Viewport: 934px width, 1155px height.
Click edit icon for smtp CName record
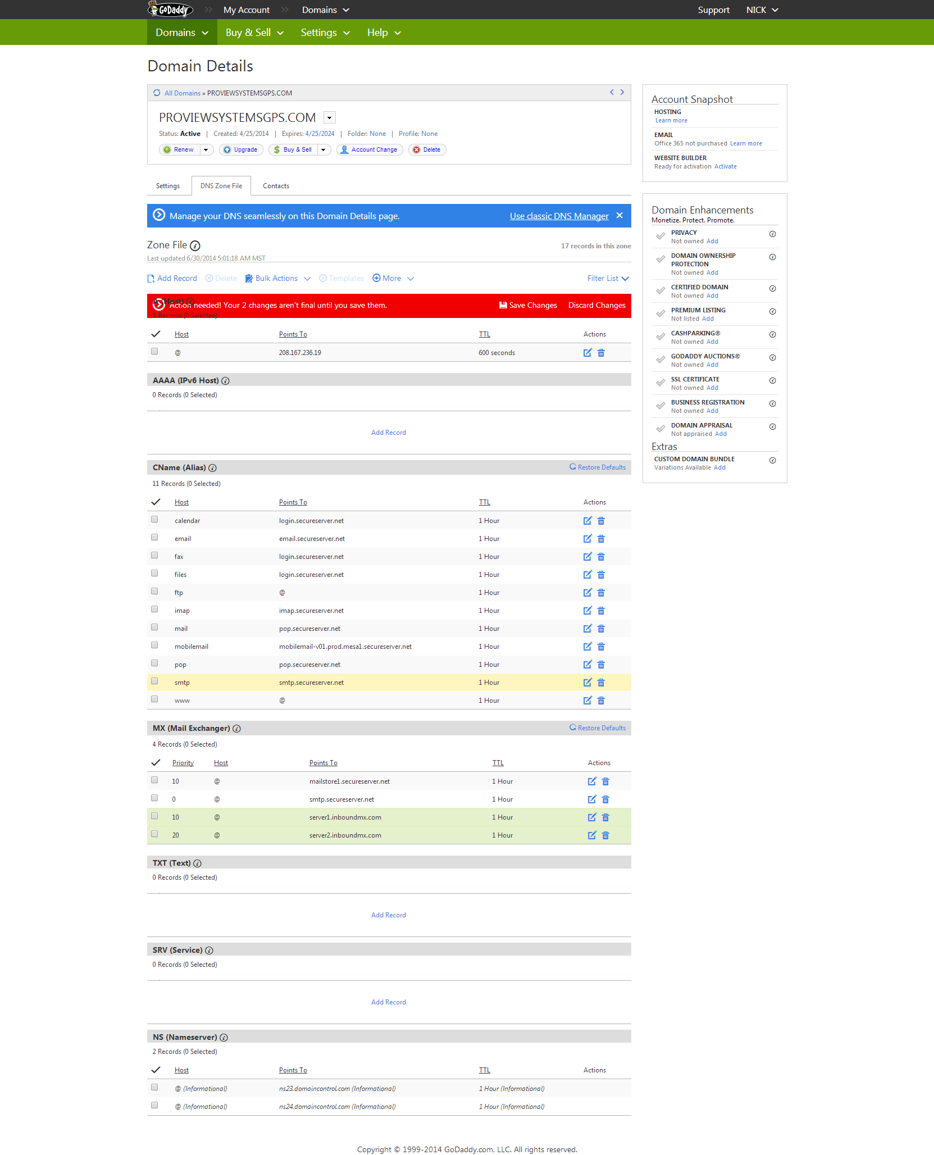point(587,683)
